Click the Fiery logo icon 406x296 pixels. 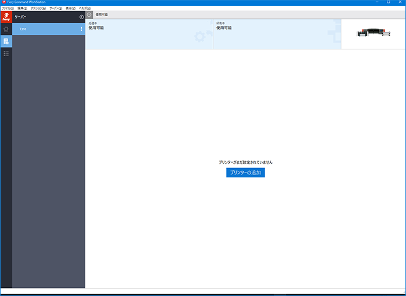(6, 17)
